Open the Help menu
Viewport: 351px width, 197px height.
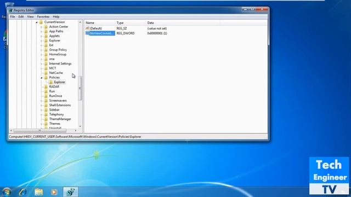pos(56,17)
